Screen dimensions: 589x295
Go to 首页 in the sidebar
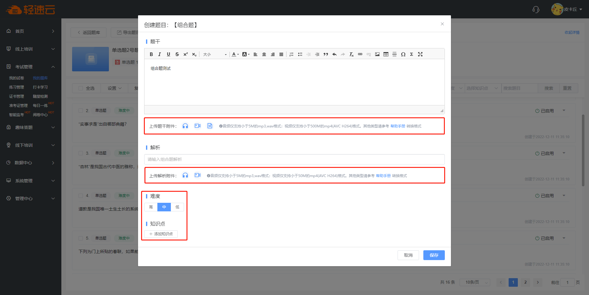click(x=31, y=31)
